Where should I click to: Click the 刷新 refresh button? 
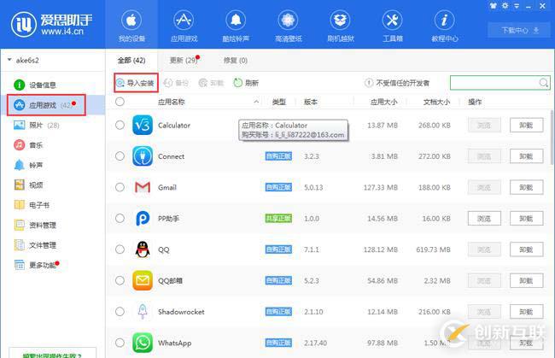[x=246, y=83]
